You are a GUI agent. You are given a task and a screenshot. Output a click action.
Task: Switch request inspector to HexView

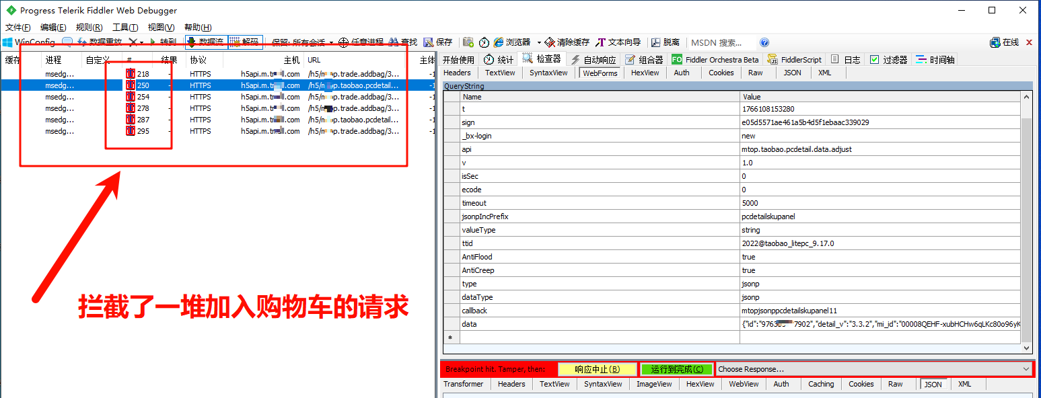pyautogui.click(x=645, y=73)
